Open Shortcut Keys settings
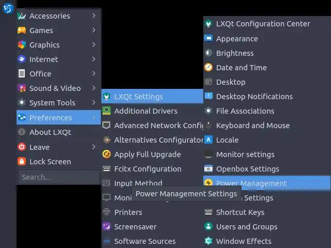331x248 pixels. [x=267, y=212]
